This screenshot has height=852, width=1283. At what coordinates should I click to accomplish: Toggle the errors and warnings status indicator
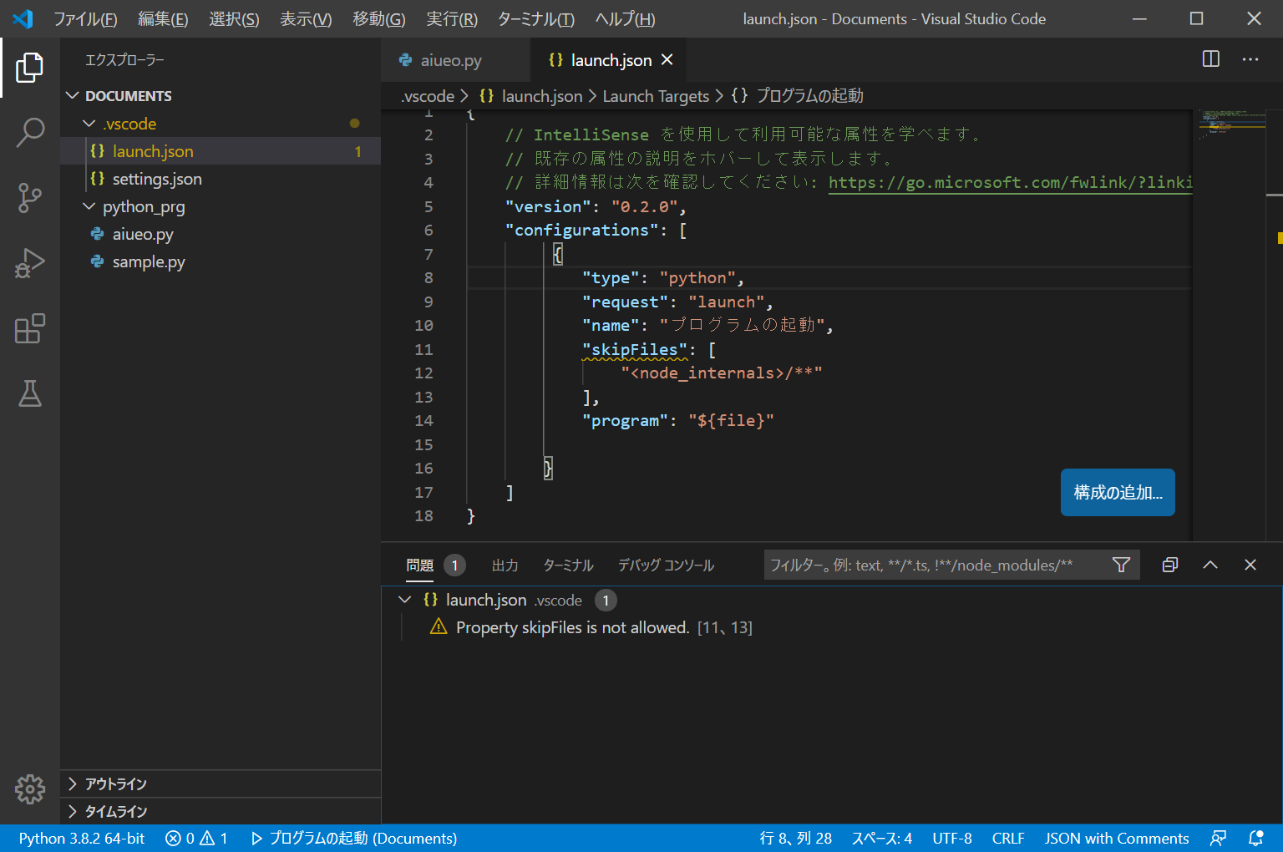click(195, 838)
